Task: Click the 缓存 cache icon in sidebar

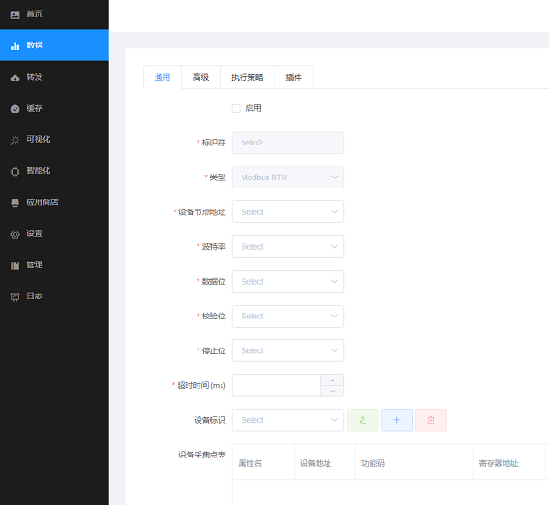Action: (x=15, y=109)
